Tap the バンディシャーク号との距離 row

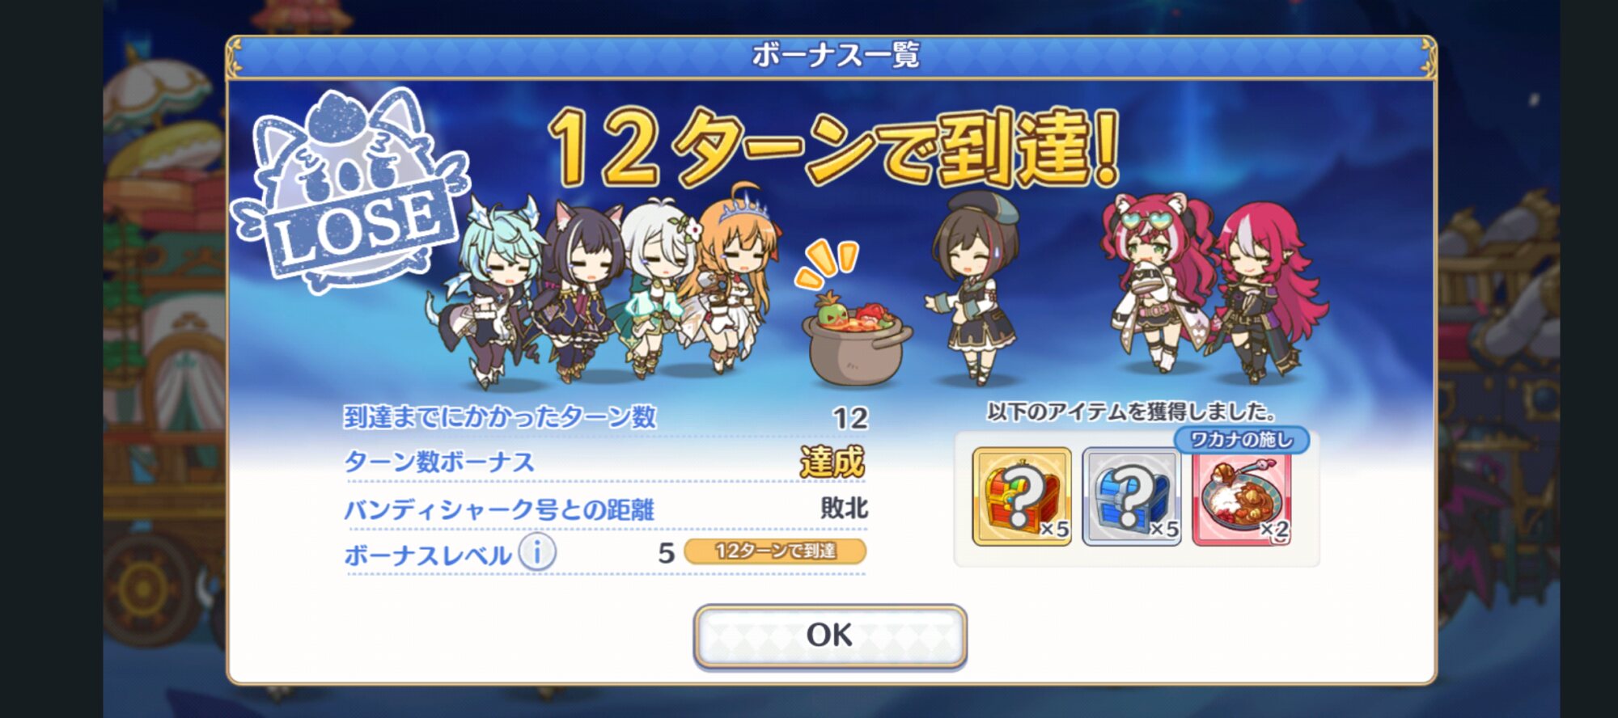click(x=605, y=509)
